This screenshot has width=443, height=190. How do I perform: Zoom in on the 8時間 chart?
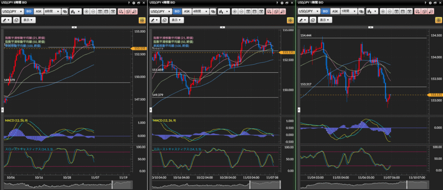pyautogui.click(x=86, y=11)
